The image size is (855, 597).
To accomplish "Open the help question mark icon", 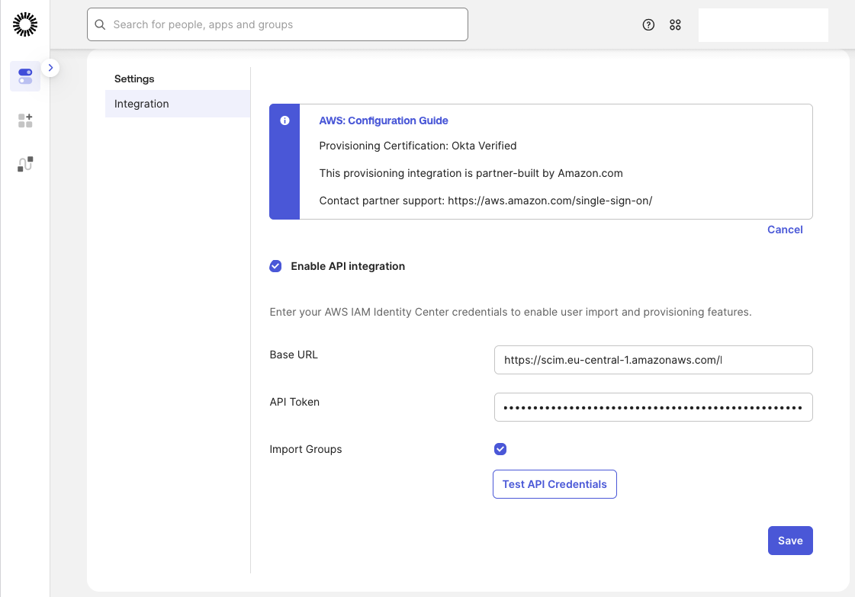I will coord(648,24).
